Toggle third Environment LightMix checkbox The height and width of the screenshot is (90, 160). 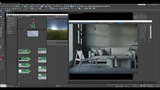[139, 29]
